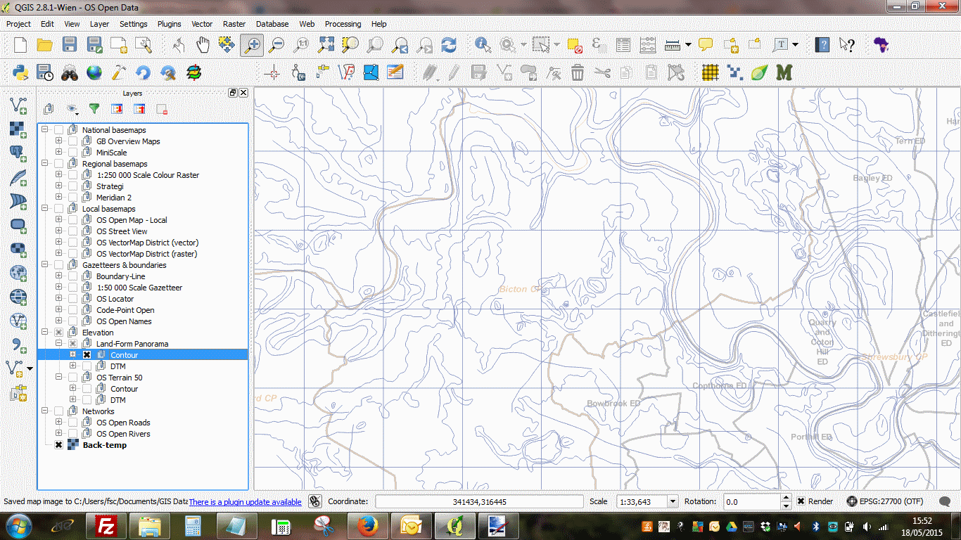Uncheck the Land-Form Panorama Contour layer
This screenshot has width=961, height=540.
[87, 355]
